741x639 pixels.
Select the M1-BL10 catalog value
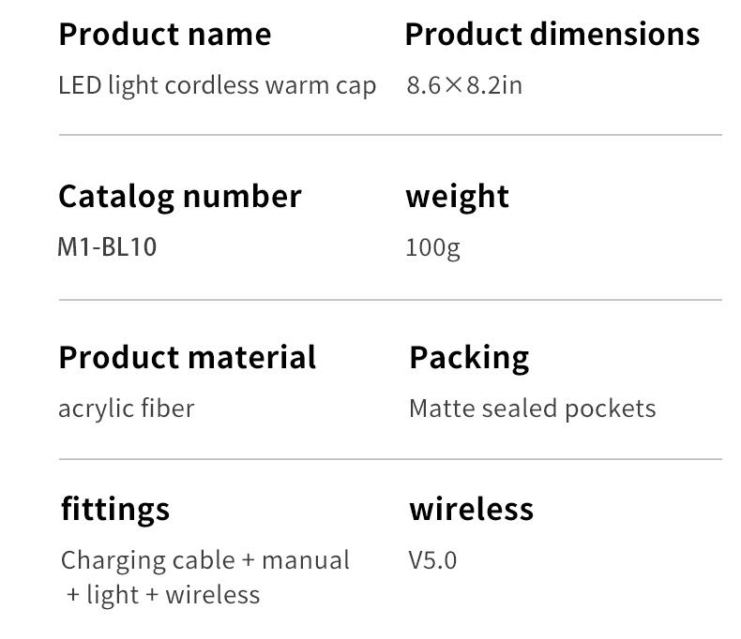[x=107, y=246]
